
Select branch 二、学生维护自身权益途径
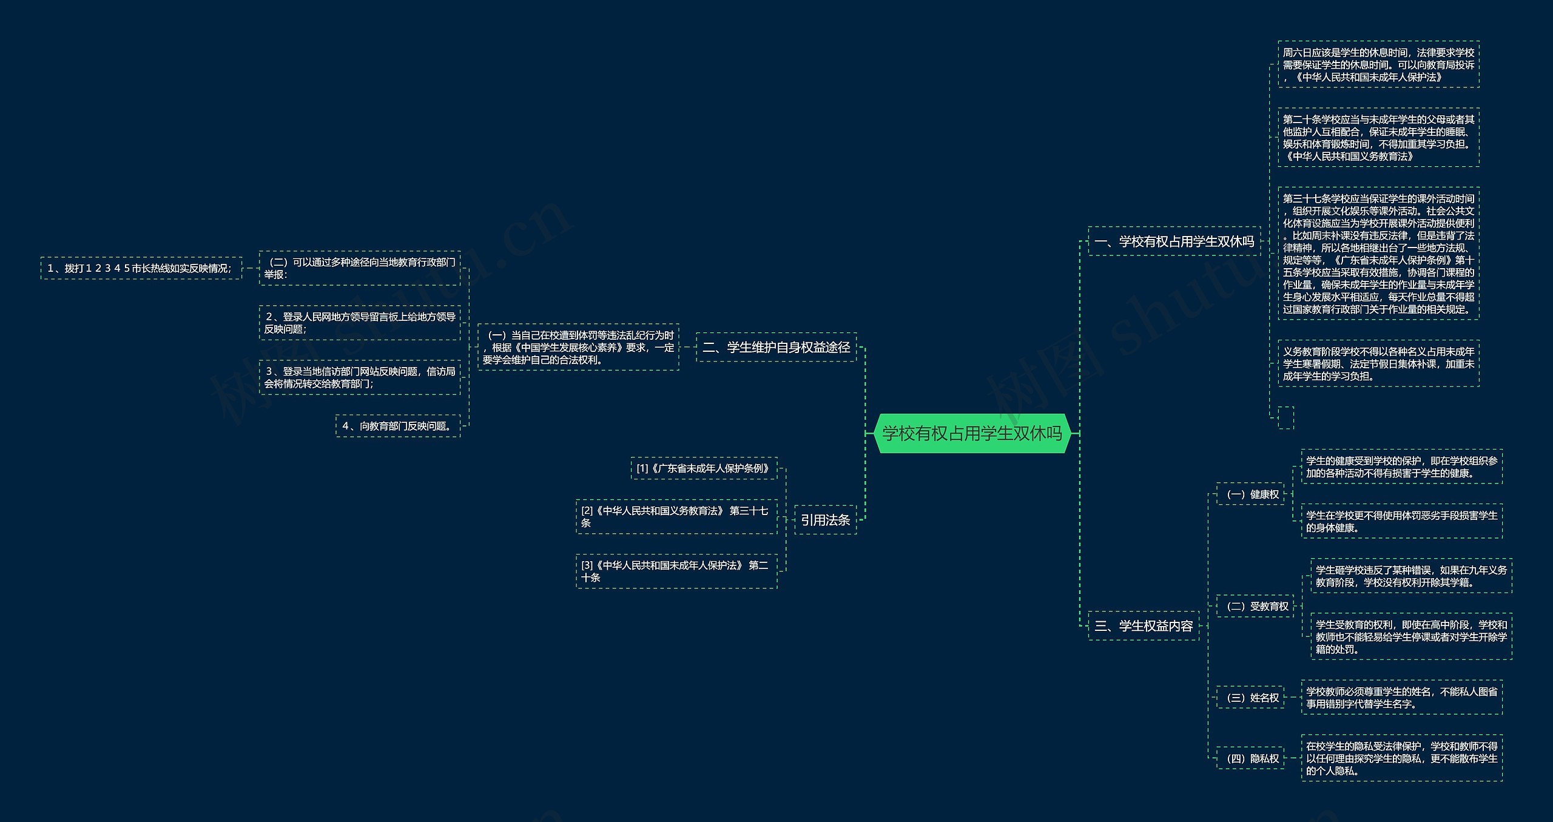pos(776,347)
